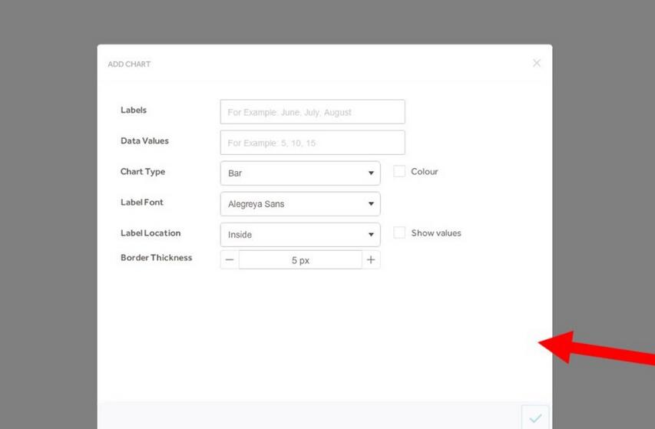
Task: Click the 'Border Thickness' field label
Action: [156, 258]
